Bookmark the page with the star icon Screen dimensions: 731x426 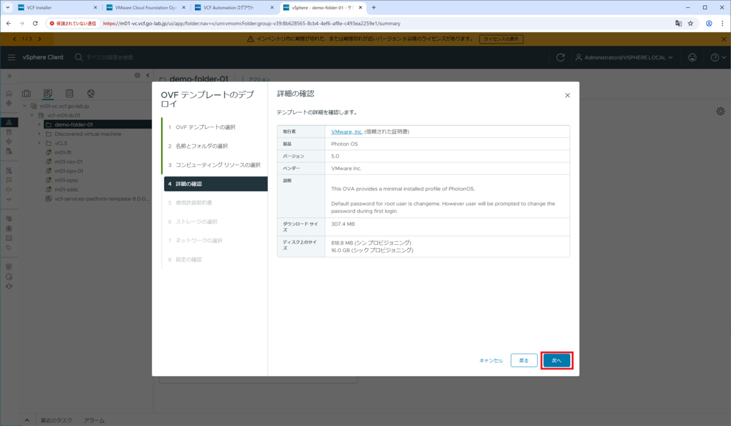[x=691, y=23]
